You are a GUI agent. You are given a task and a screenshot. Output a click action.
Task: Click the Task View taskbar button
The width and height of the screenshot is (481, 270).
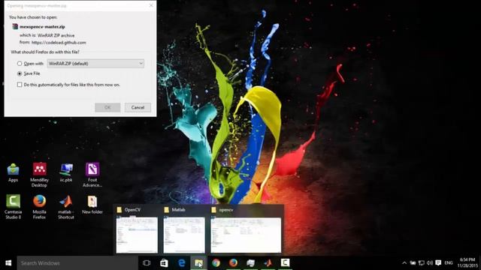pos(147,263)
